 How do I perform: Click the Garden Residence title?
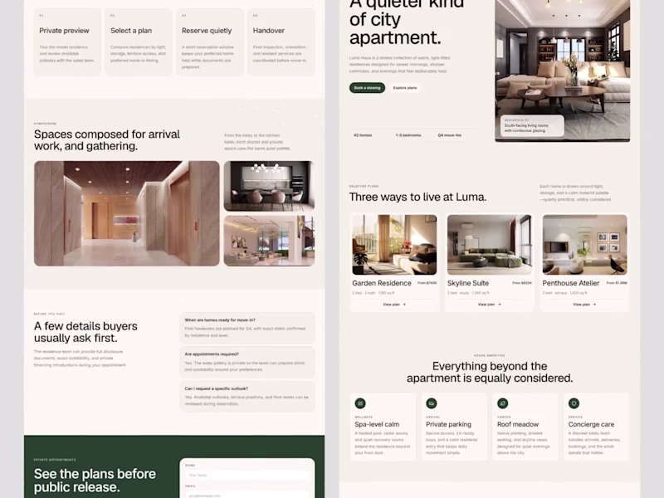tap(382, 283)
